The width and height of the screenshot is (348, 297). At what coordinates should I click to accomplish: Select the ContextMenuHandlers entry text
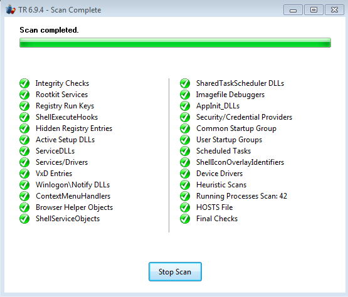73,196
